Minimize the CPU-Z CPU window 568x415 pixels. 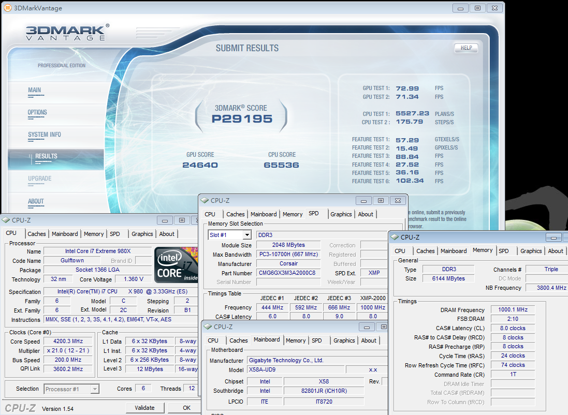165,220
